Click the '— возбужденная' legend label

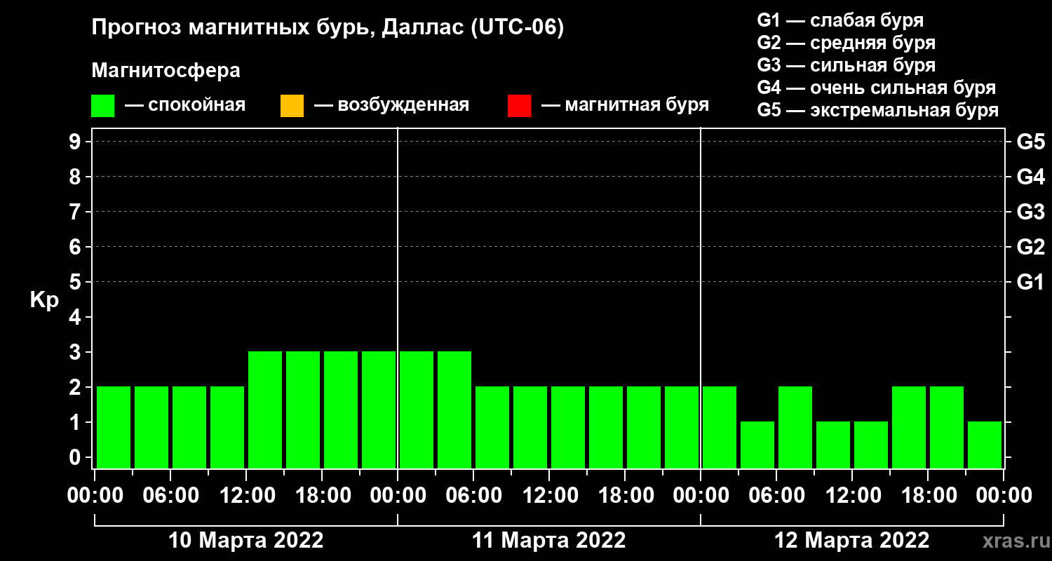click(x=391, y=105)
